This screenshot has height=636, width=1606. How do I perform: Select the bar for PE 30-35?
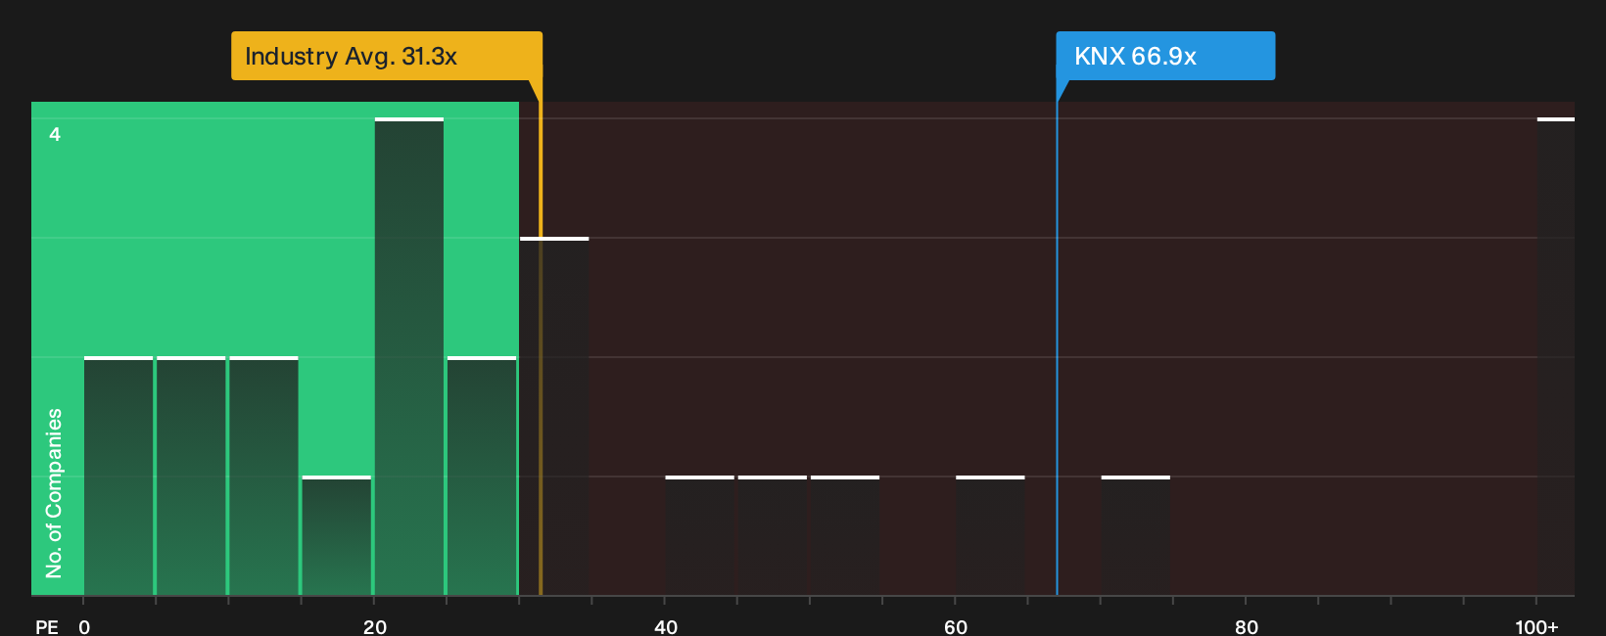pyautogui.click(x=554, y=416)
